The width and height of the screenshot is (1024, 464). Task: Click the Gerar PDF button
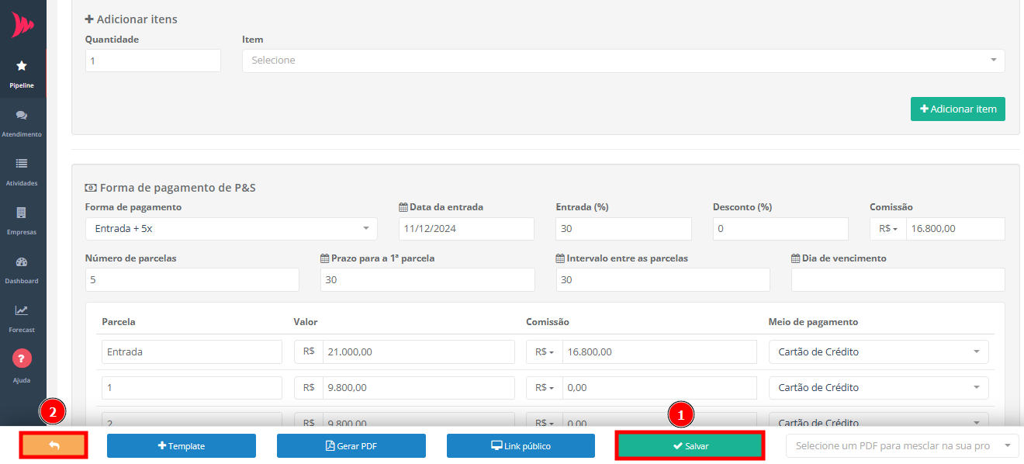[x=351, y=446]
